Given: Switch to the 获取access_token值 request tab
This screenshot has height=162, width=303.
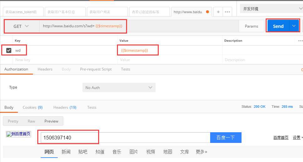Looking at the screenshot, I should (23, 12).
